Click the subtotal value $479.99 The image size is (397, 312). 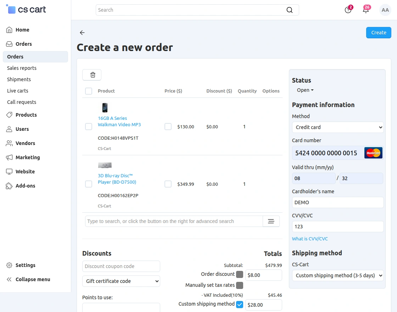tap(273, 266)
